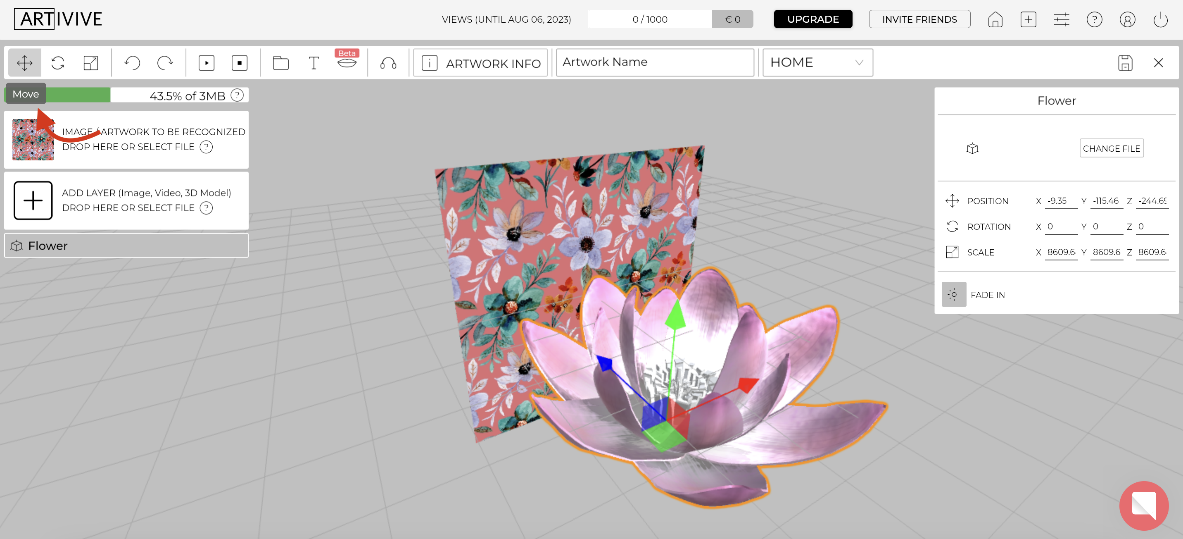Open help for Add Layer
The width and height of the screenshot is (1183, 539).
tap(206, 208)
